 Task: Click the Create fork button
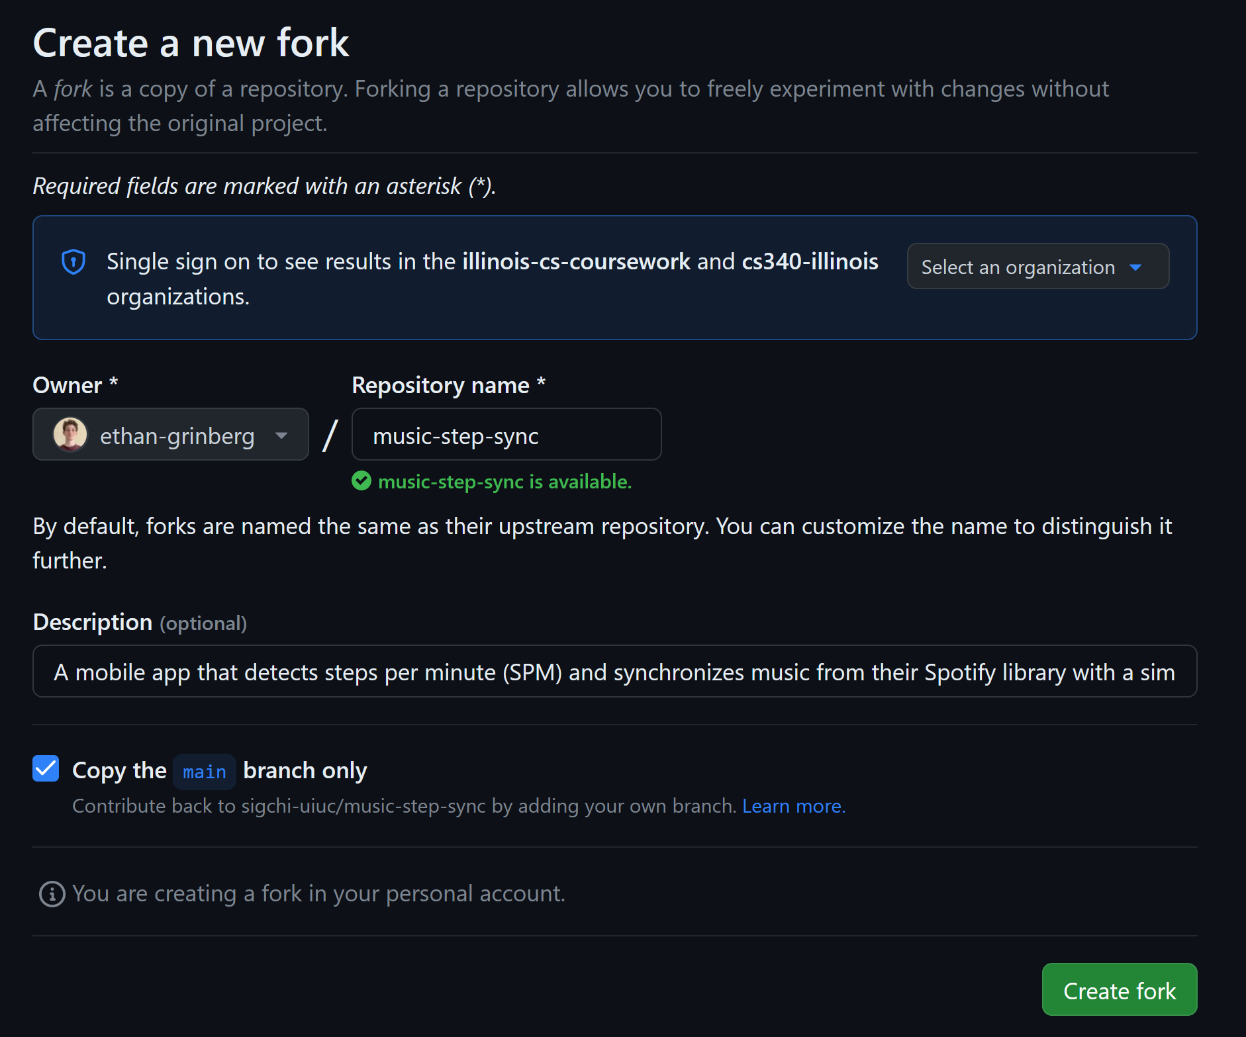(1119, 990)
